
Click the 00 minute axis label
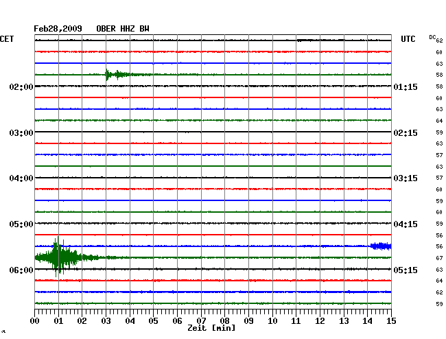[35, 320]
